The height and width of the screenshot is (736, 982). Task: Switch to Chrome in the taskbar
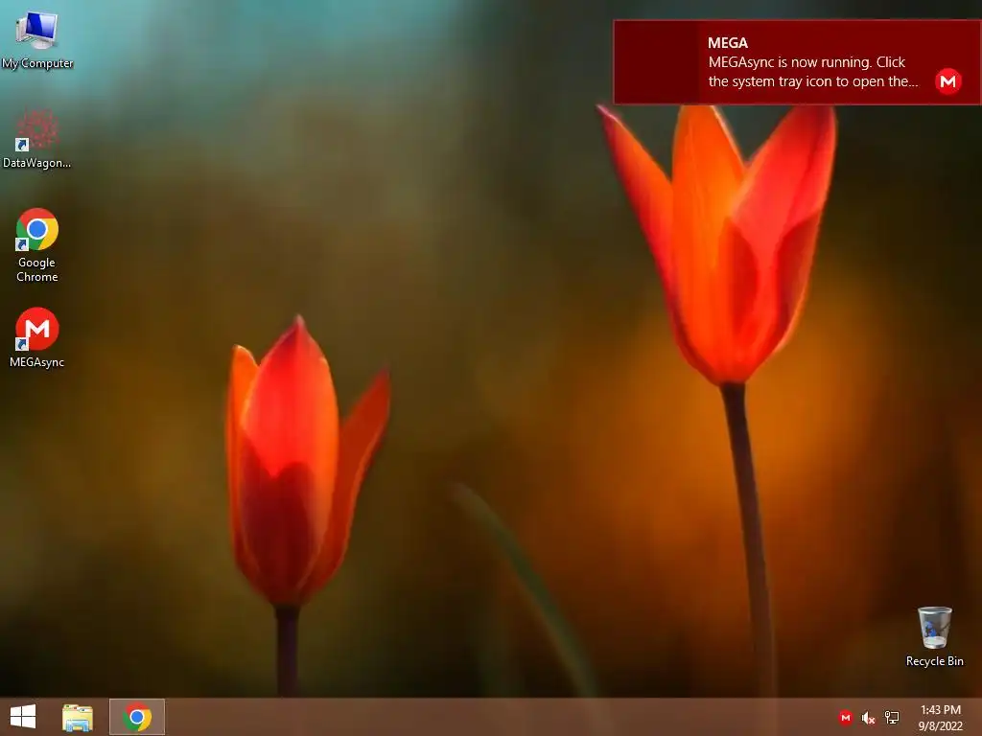pos(137,717)
